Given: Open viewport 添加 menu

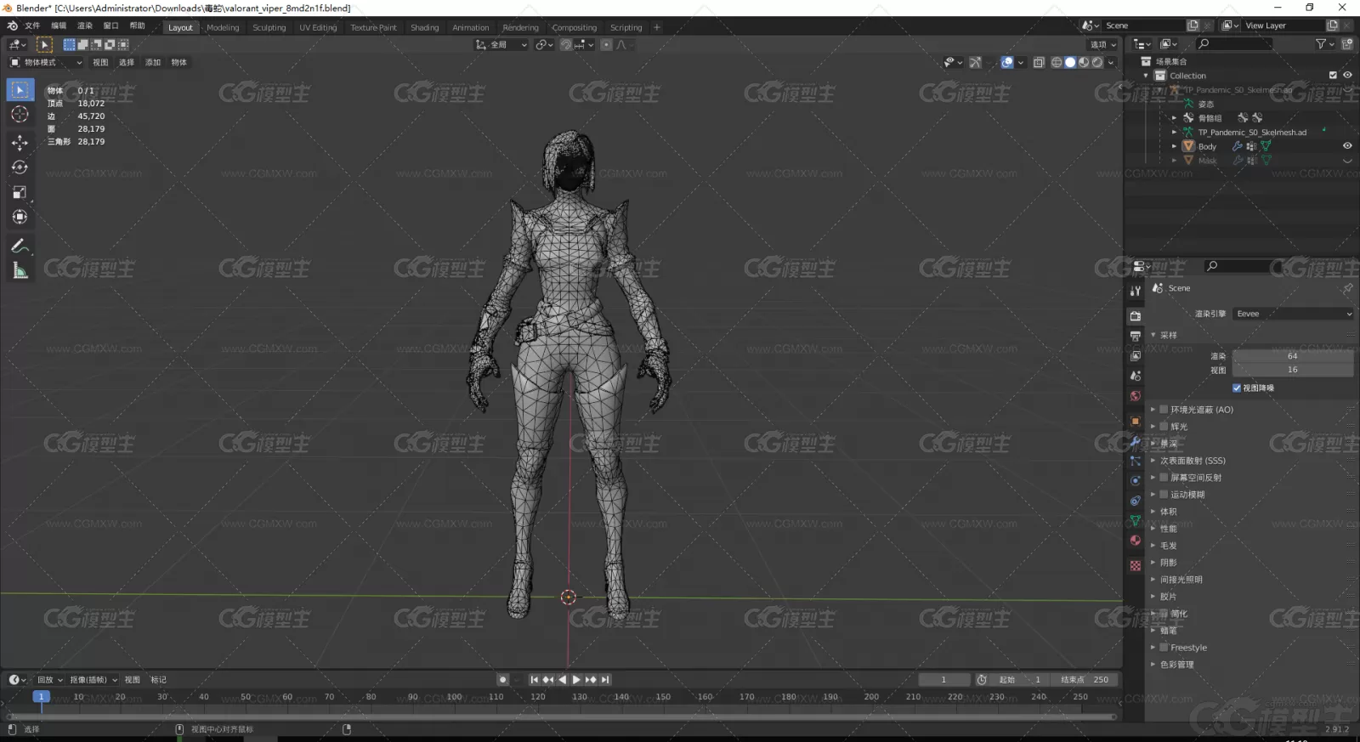Looking at the screenshot, I should (x=153, y=62).
